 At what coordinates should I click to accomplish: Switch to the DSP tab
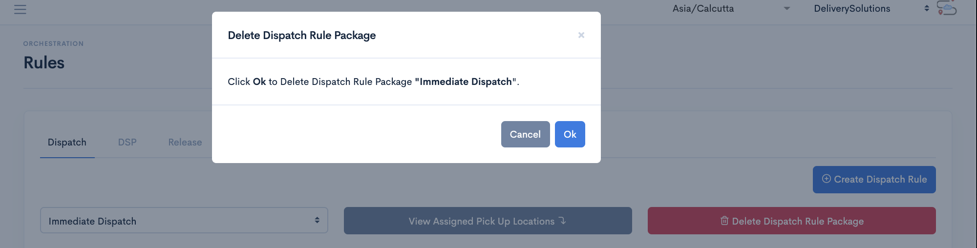click(x=127, y=142)
